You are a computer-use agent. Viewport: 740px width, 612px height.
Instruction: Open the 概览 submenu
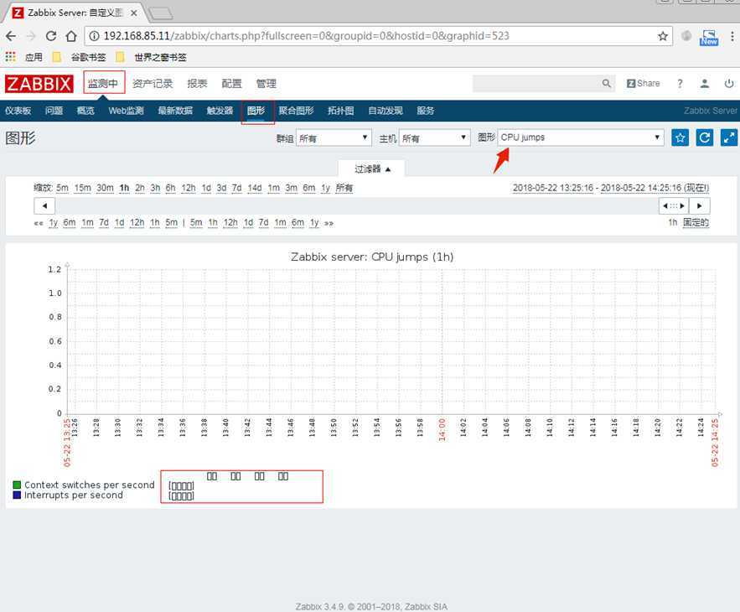pyautogui.click(x=85, y=111)
